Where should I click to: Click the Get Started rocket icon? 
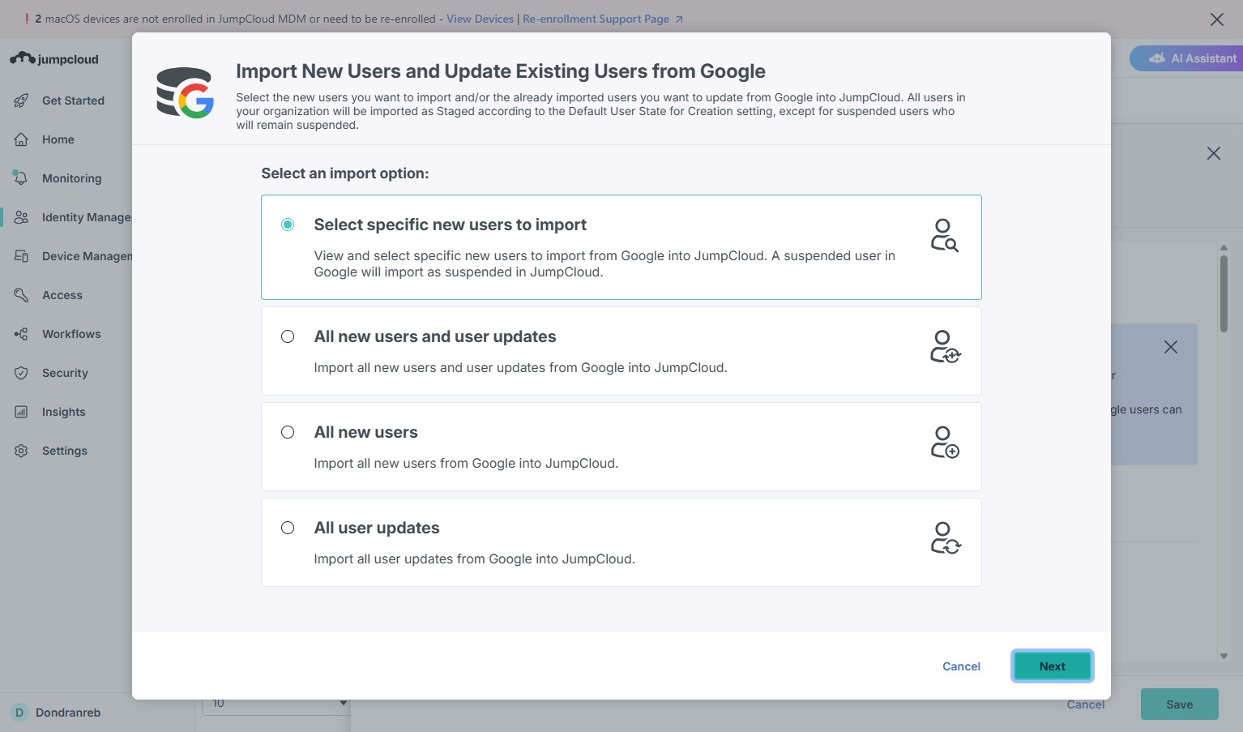21,101
